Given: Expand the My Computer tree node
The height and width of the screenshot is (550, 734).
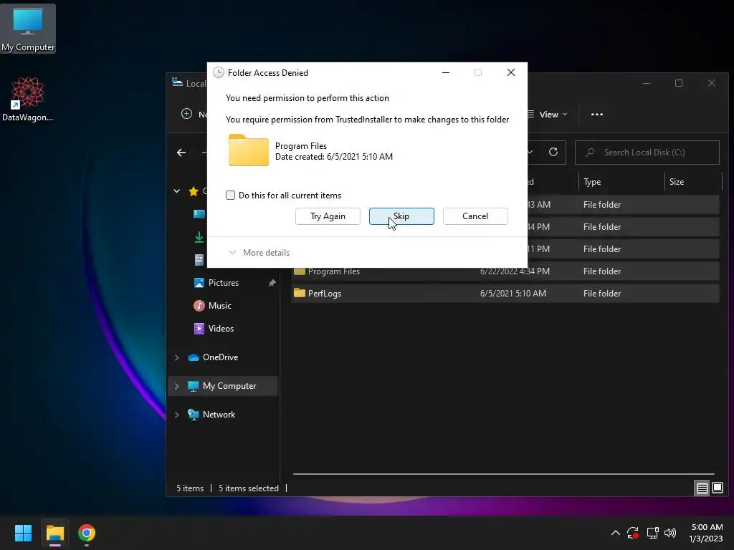Looking at the screenshot, I should pos(177,386).
